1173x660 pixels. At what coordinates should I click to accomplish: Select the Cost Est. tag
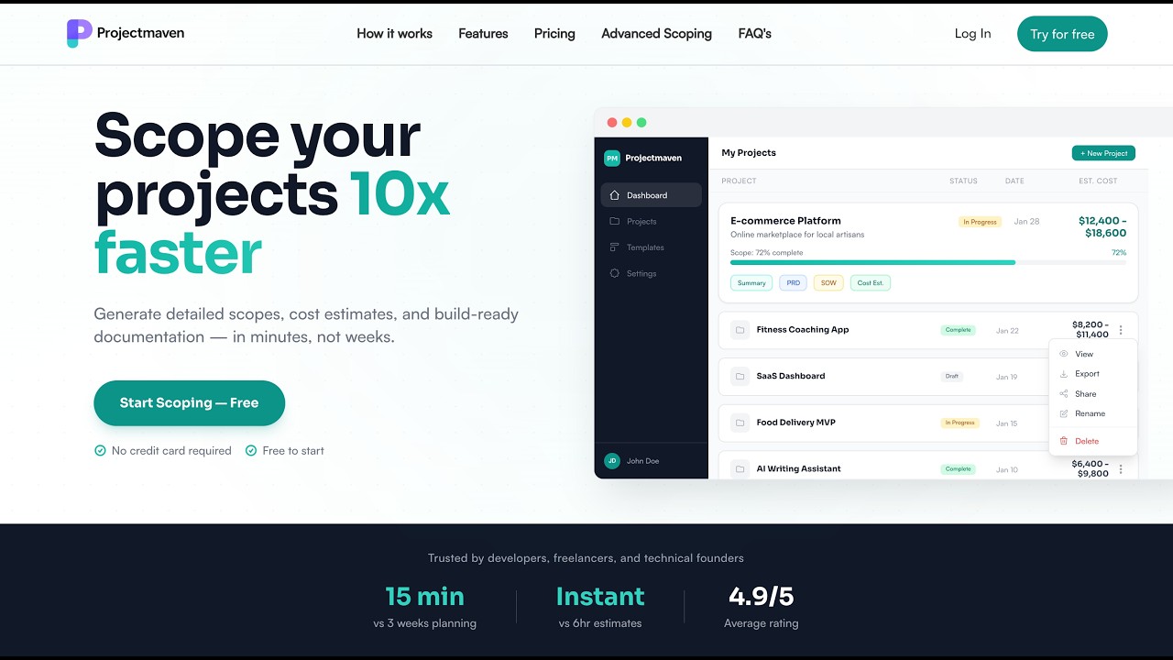[871, 283]
